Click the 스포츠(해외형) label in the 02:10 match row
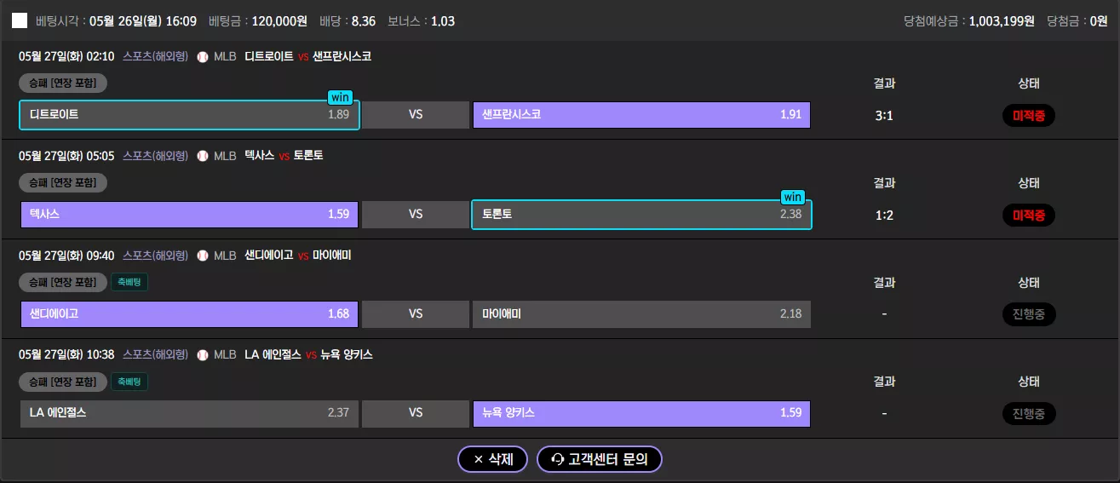This screenshot has width=1120, height=483. tap(155, 56)
